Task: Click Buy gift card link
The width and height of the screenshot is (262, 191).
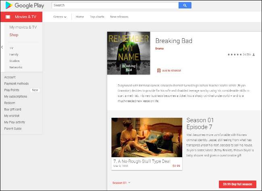Action: pyautogui.click(x=13, y=109)
